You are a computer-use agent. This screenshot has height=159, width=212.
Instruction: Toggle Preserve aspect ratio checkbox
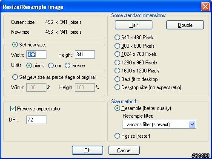point(13,109)
